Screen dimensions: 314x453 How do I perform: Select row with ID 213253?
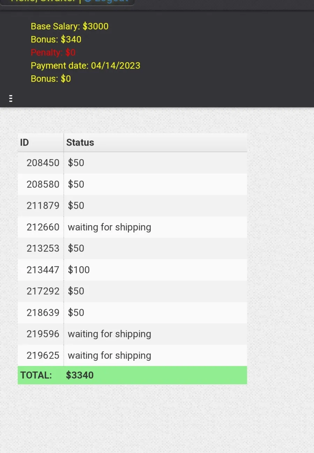132,248
